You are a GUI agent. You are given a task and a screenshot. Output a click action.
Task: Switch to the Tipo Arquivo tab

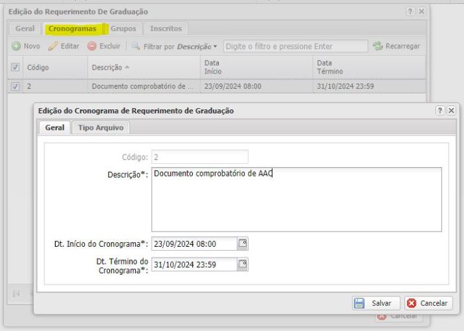(x=100, y=128)
